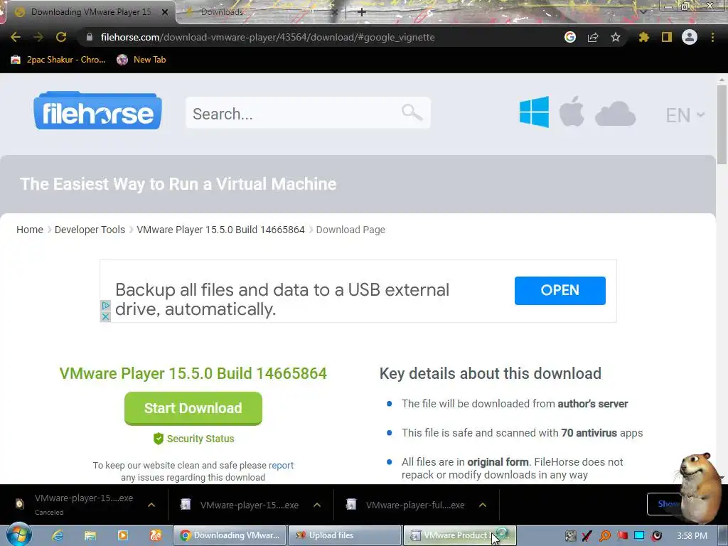Click the address bar URL
Viewport: 728px width, 546px height.
point(268,37)
